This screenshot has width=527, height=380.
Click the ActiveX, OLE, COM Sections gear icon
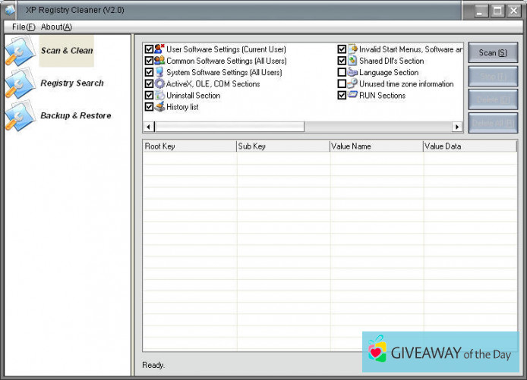tap(159, 84)
